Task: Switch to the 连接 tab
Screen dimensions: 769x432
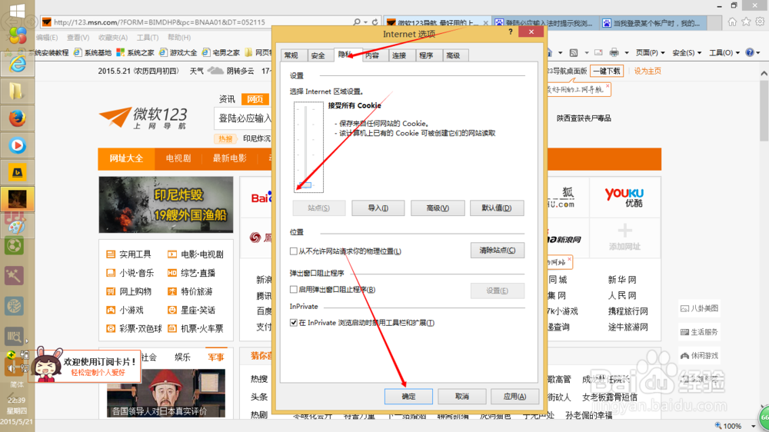Action: click(x=401, y=55)
